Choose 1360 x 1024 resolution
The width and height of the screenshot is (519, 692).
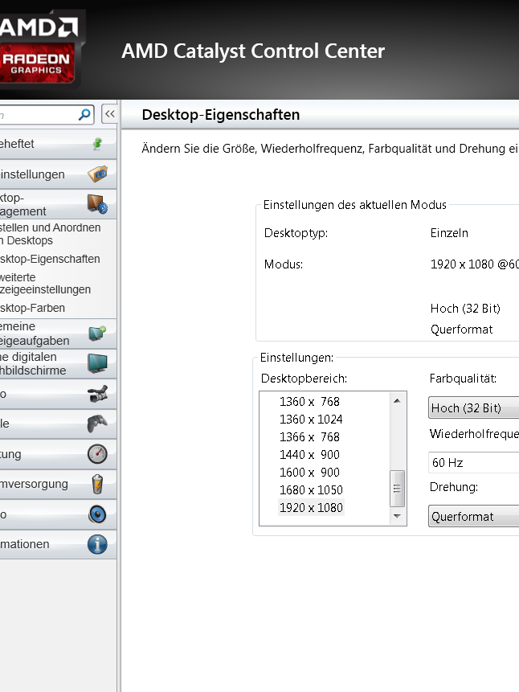311,420
